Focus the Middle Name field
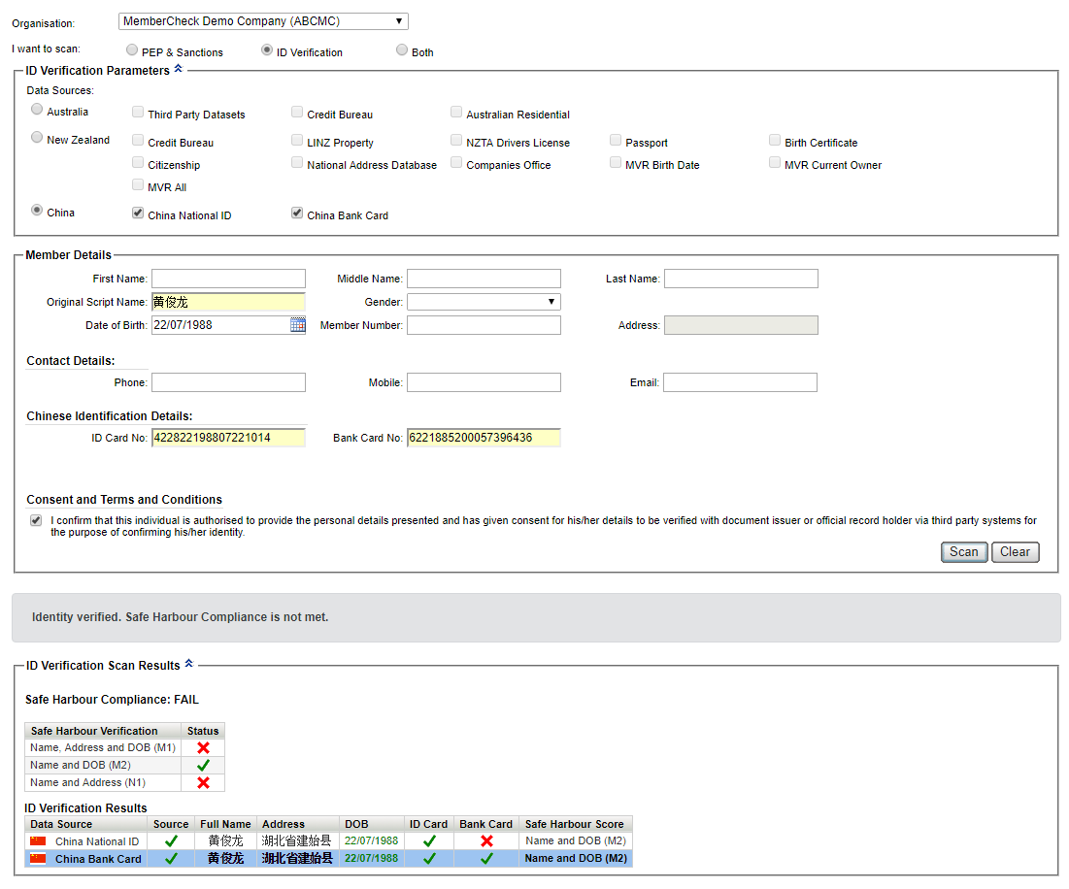Viewport: 1069px width, 889px height. pyautogui.click(x=484, y=279)
